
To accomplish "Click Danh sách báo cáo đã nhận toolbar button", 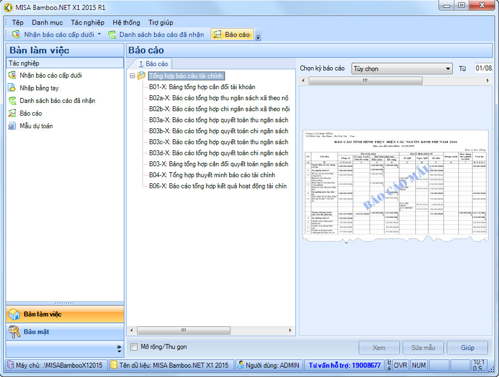I will 156,34.
